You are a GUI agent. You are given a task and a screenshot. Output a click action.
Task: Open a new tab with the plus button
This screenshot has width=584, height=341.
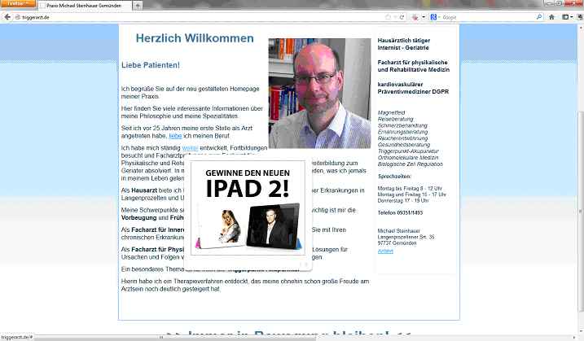click(138, 6)
